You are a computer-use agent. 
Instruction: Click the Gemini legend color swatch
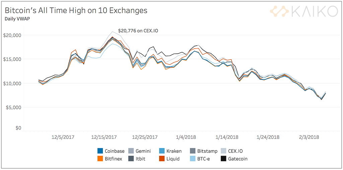click(131, 151)
